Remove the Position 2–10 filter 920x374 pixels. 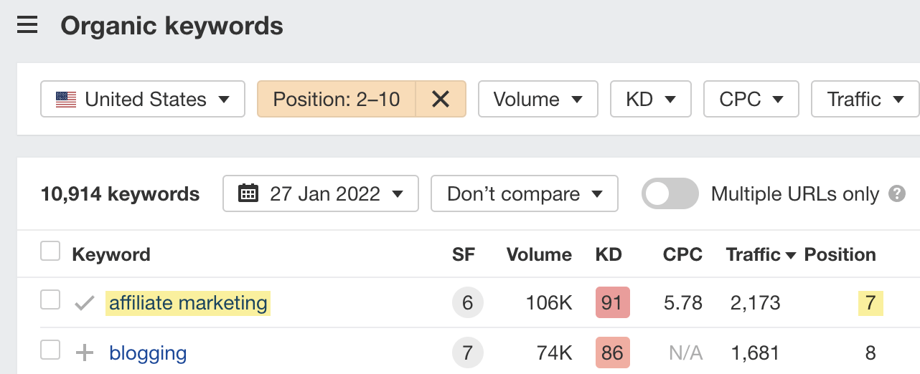pyautogui.click(x=441, y=99)
